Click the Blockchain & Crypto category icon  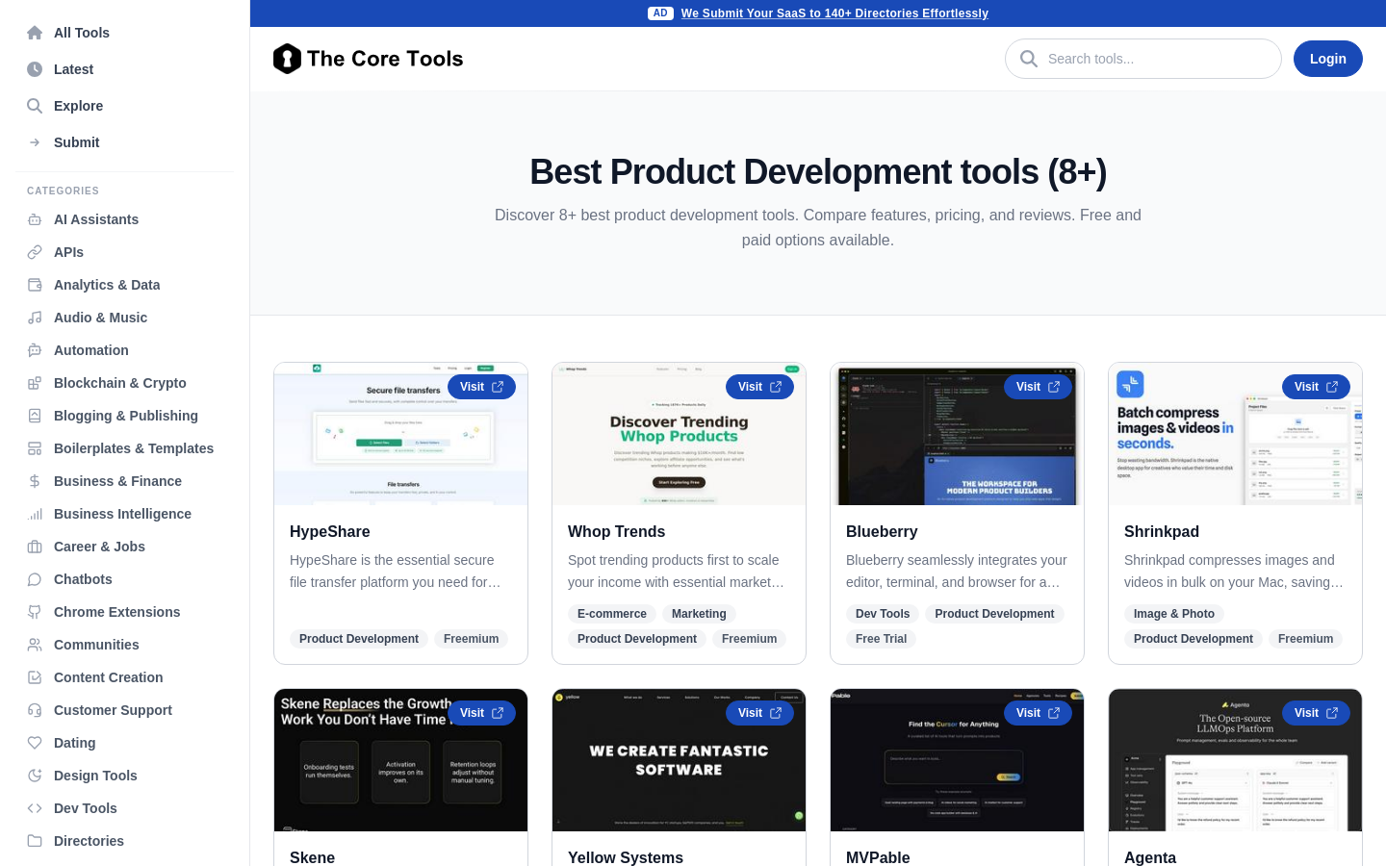coord(35,383)
